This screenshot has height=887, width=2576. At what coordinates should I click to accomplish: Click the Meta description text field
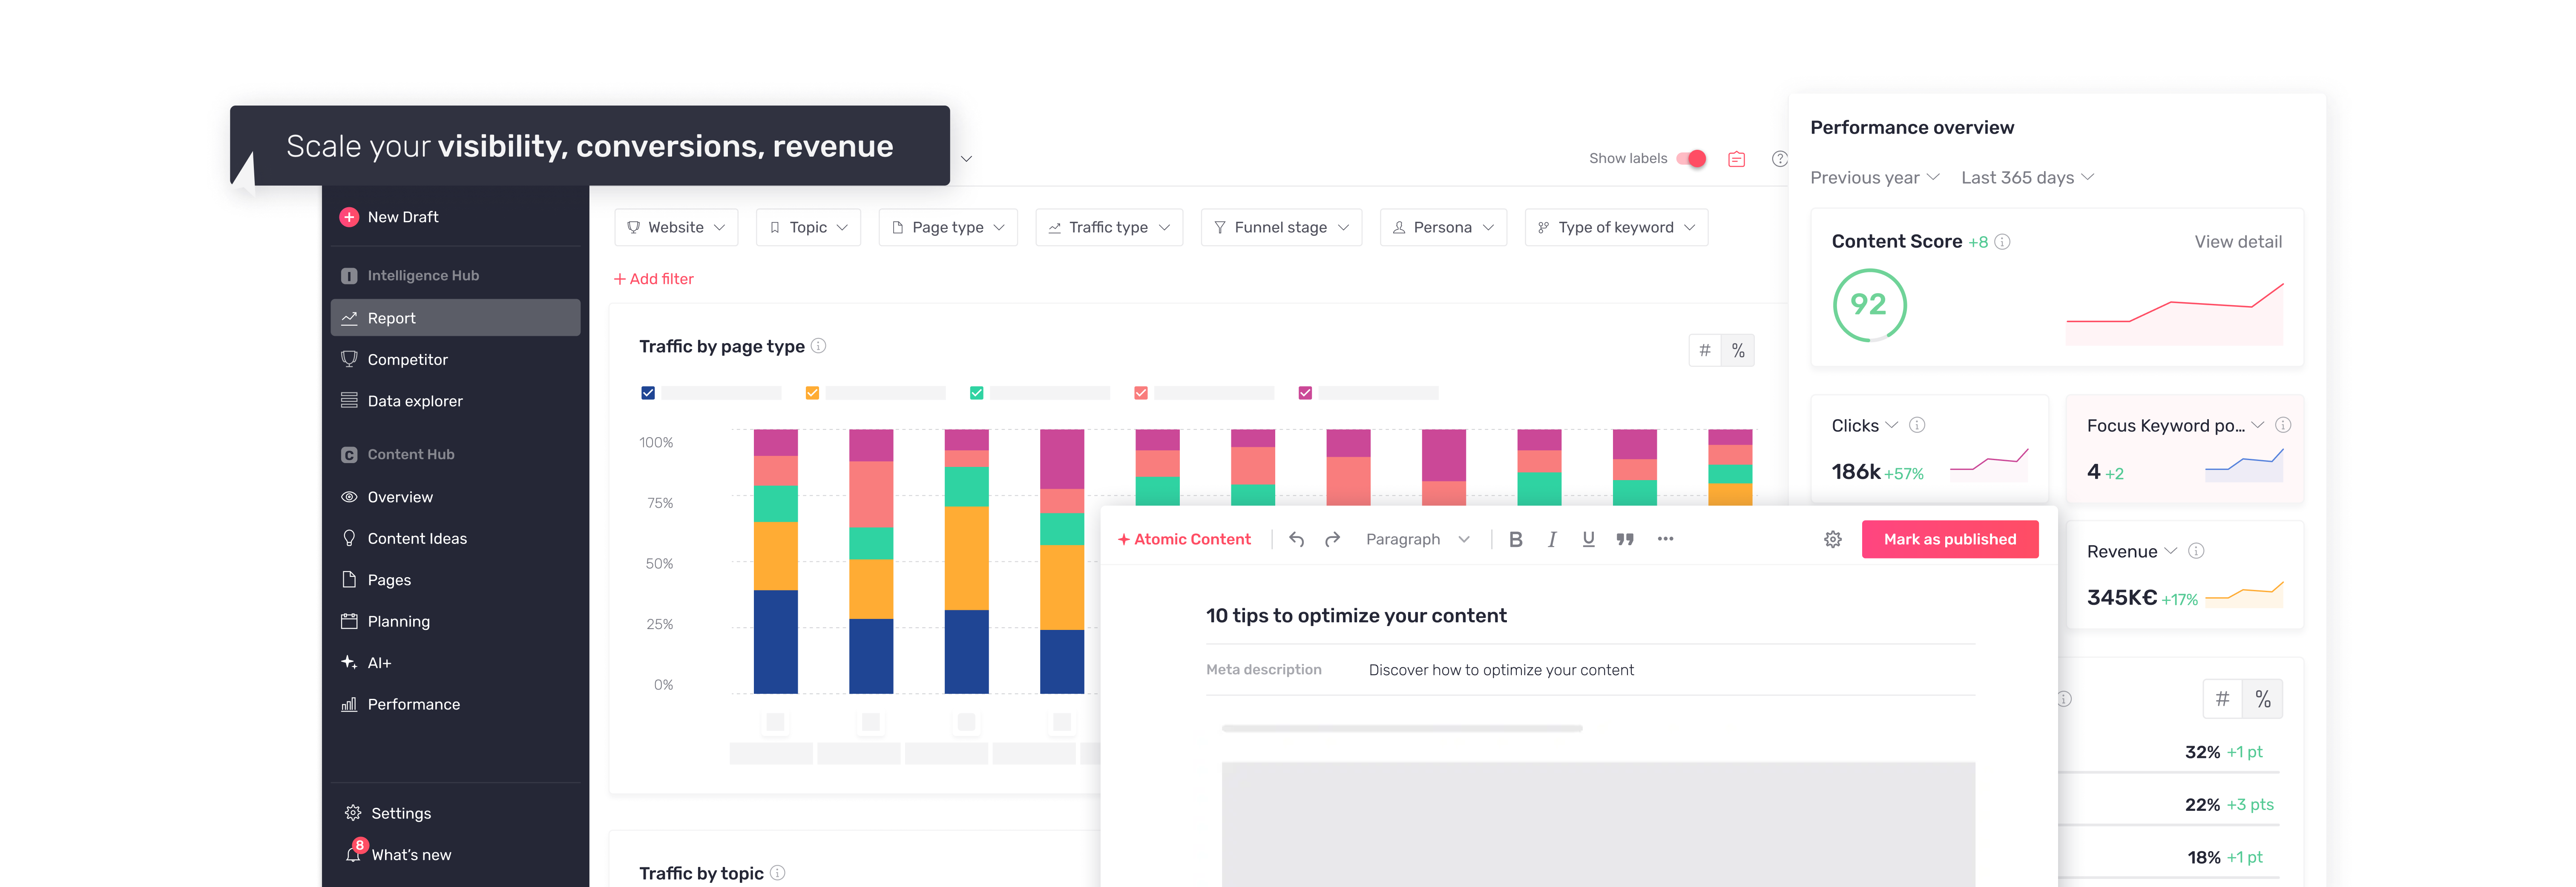(1500, 670)
